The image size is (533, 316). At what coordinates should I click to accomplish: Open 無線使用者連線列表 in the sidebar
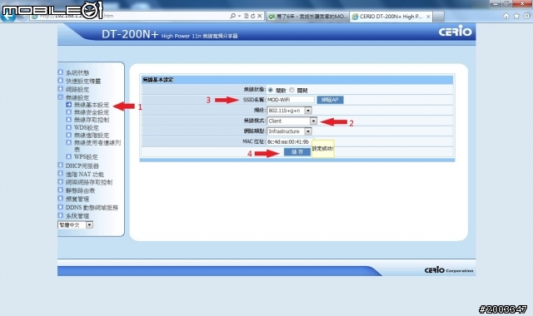click(x=97, y=146)
